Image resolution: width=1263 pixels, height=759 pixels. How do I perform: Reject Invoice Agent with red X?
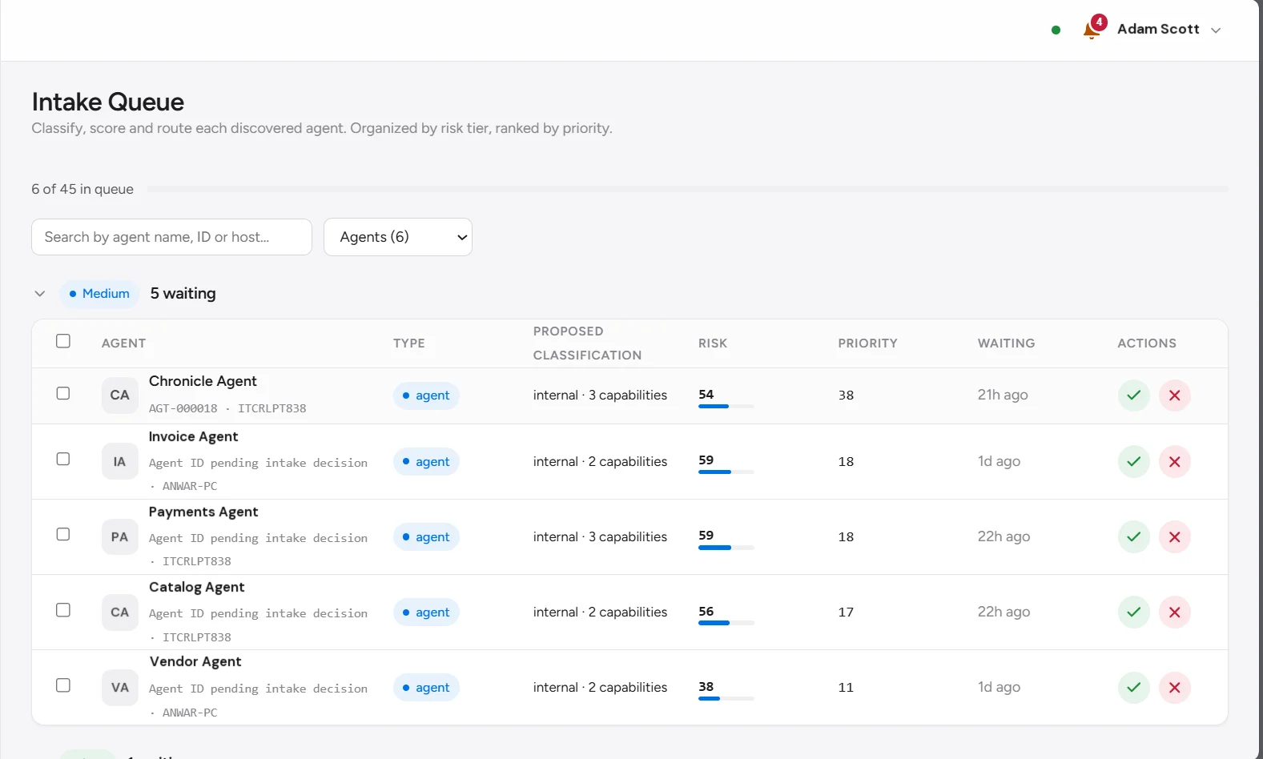(x=1174, y=462)
